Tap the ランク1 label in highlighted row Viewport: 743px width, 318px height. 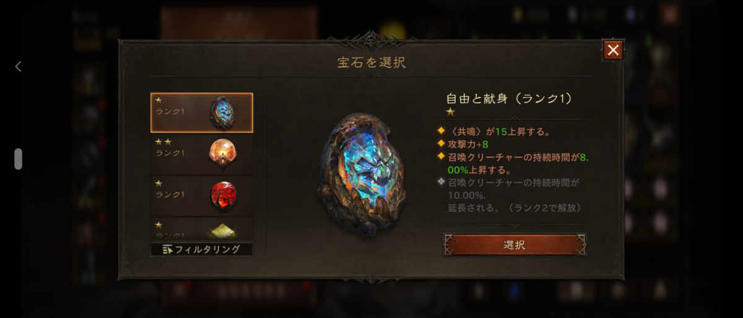click(170, 111)
